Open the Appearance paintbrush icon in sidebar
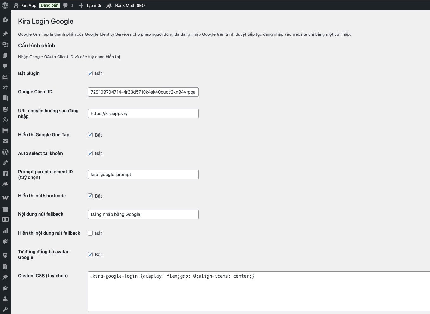 (x=5, y=277)
